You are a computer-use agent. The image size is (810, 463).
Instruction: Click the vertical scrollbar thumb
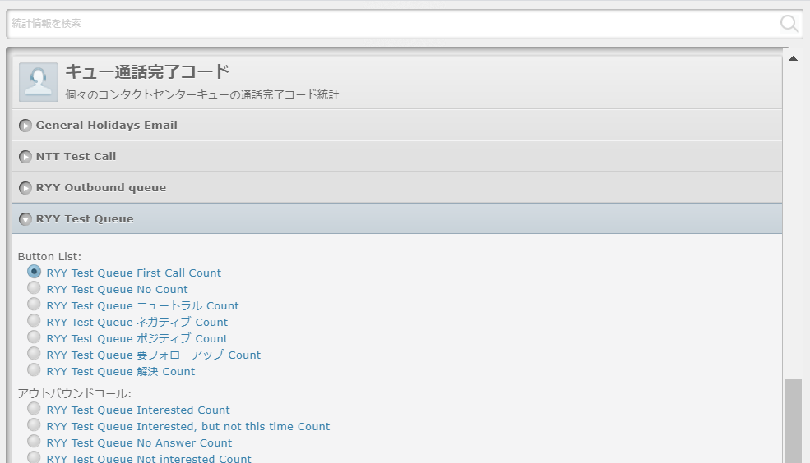coord(793,421)
